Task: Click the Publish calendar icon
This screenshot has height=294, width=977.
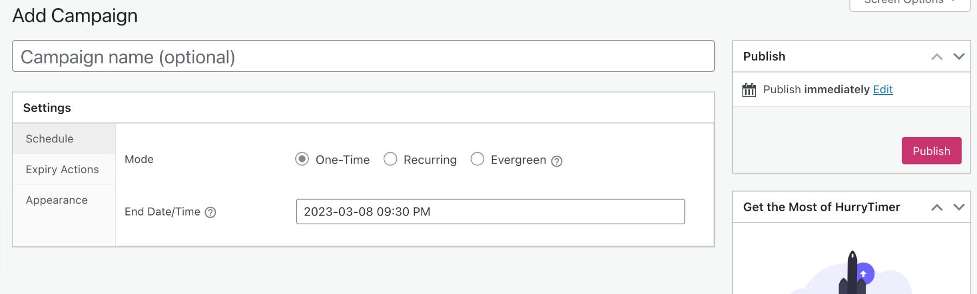Action: [748, 90]
